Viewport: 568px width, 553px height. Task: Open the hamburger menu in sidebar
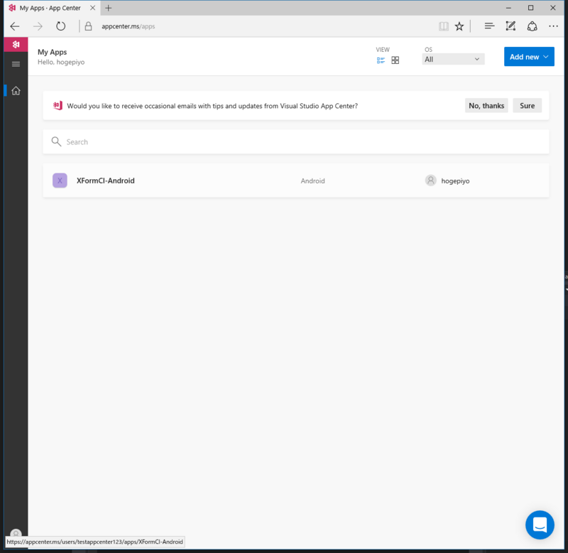coord(16,64)
